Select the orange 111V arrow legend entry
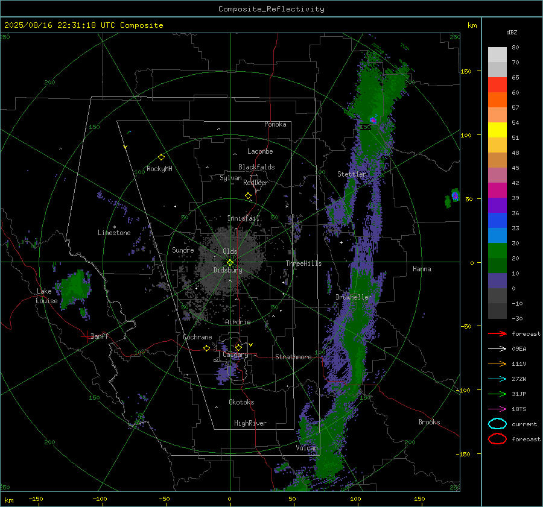Screen dimensions: 543x507 tap(497, 364)
